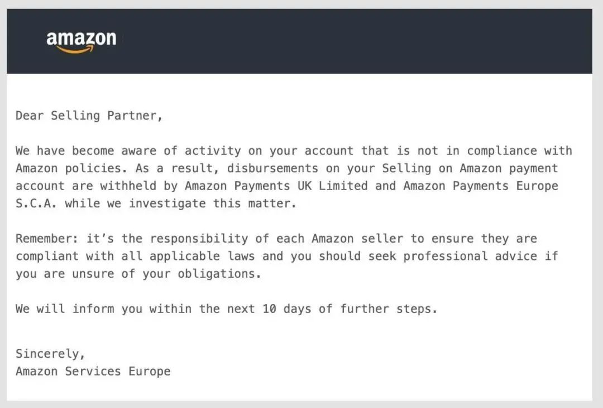The width and height of the screenshot is (603, 408).
Task: Click the words 'Amazon Payments UK Limited'
Action: pos(276,186)
